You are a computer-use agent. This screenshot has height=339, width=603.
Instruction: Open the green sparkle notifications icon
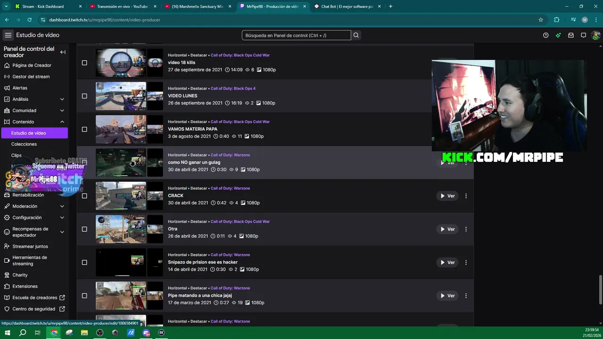click(558, 35)
